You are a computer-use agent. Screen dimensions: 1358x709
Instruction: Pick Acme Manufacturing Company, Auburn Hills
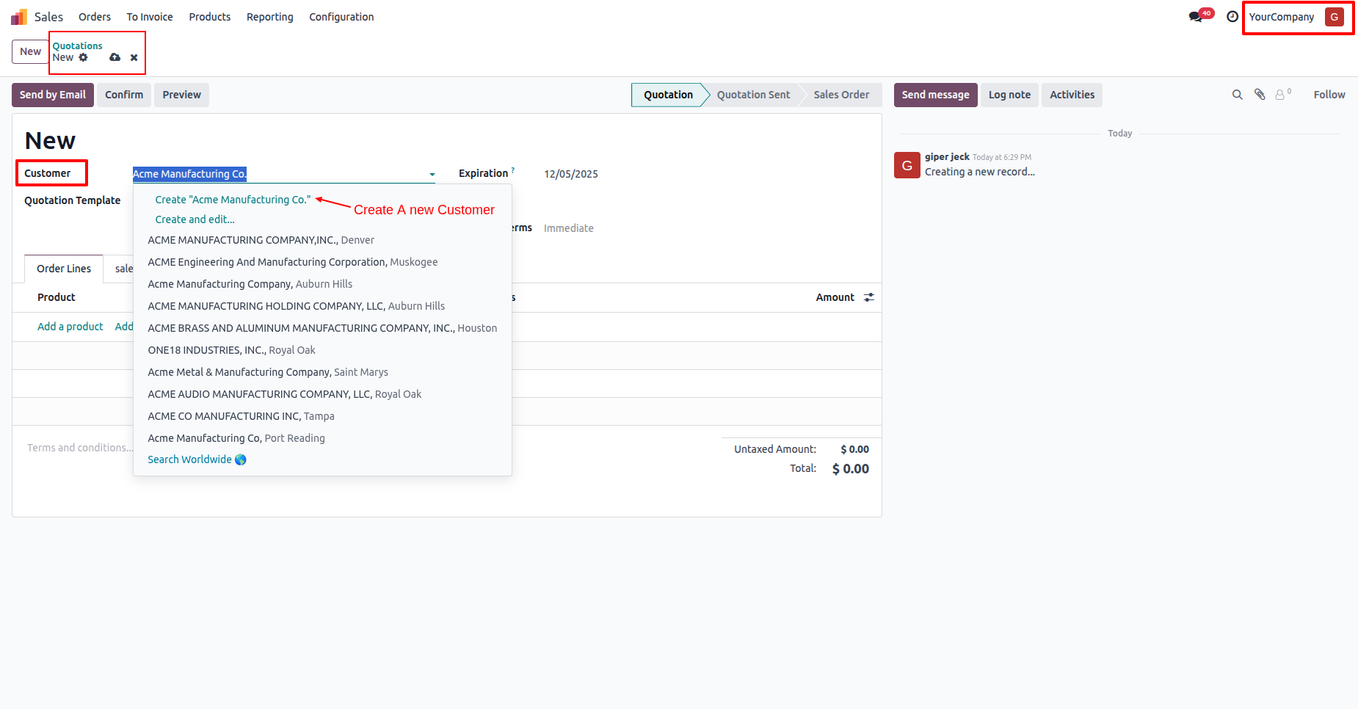pyautogui.click(x=322, y=284)
